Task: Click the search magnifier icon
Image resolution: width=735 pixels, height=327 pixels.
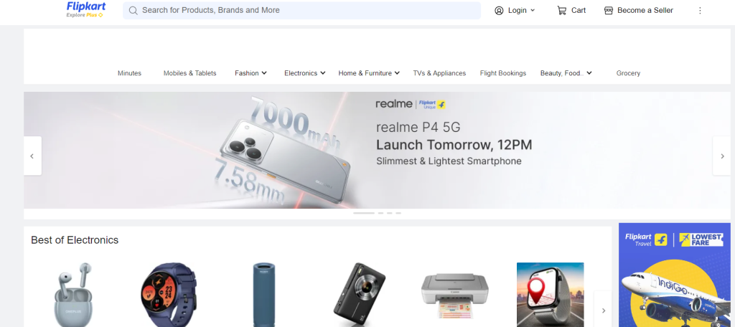Action: point(133,10)
